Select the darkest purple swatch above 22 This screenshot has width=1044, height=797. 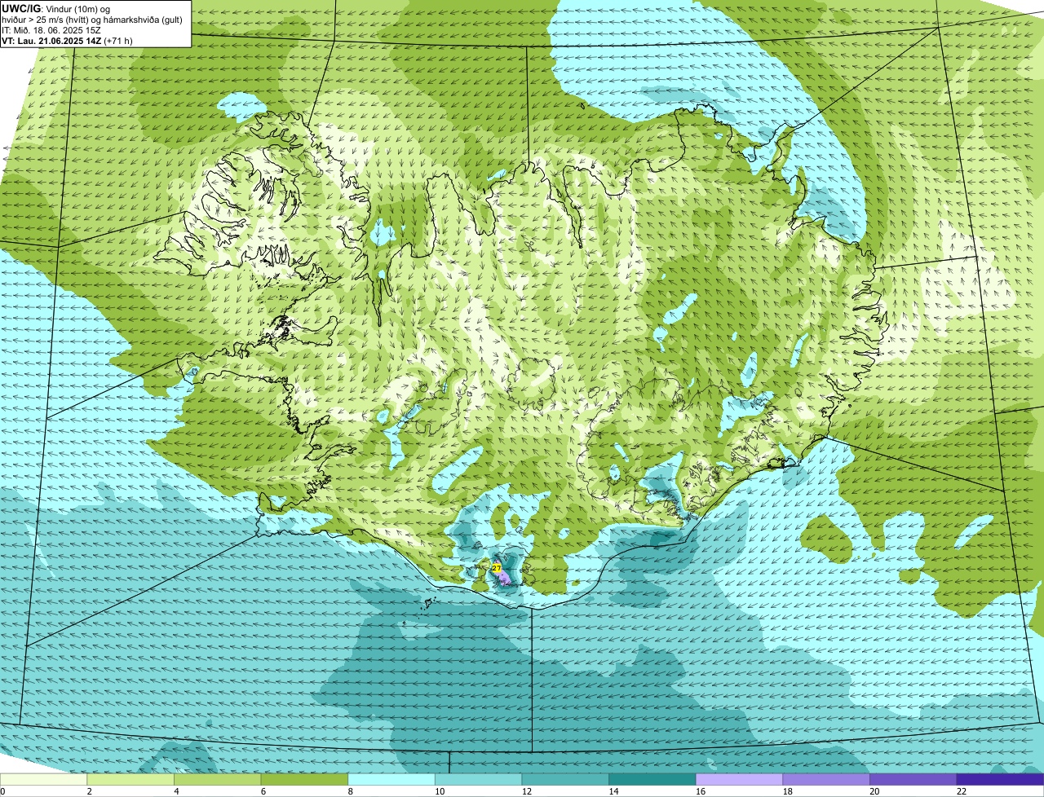[1000, 779]
